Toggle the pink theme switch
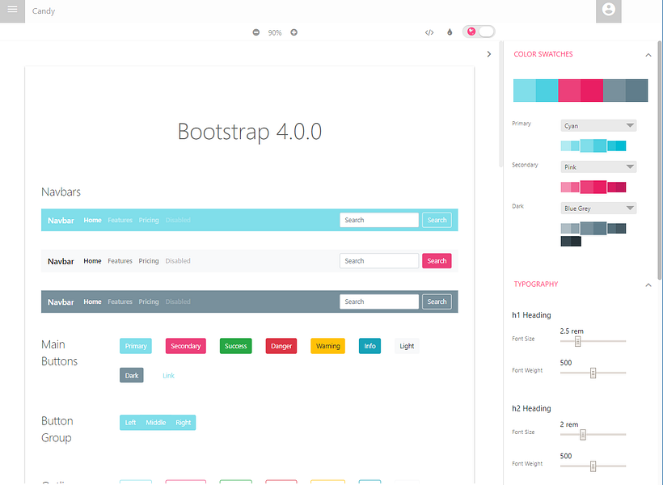This screenshot has width=663, height=485. click(x=479, y=32)
